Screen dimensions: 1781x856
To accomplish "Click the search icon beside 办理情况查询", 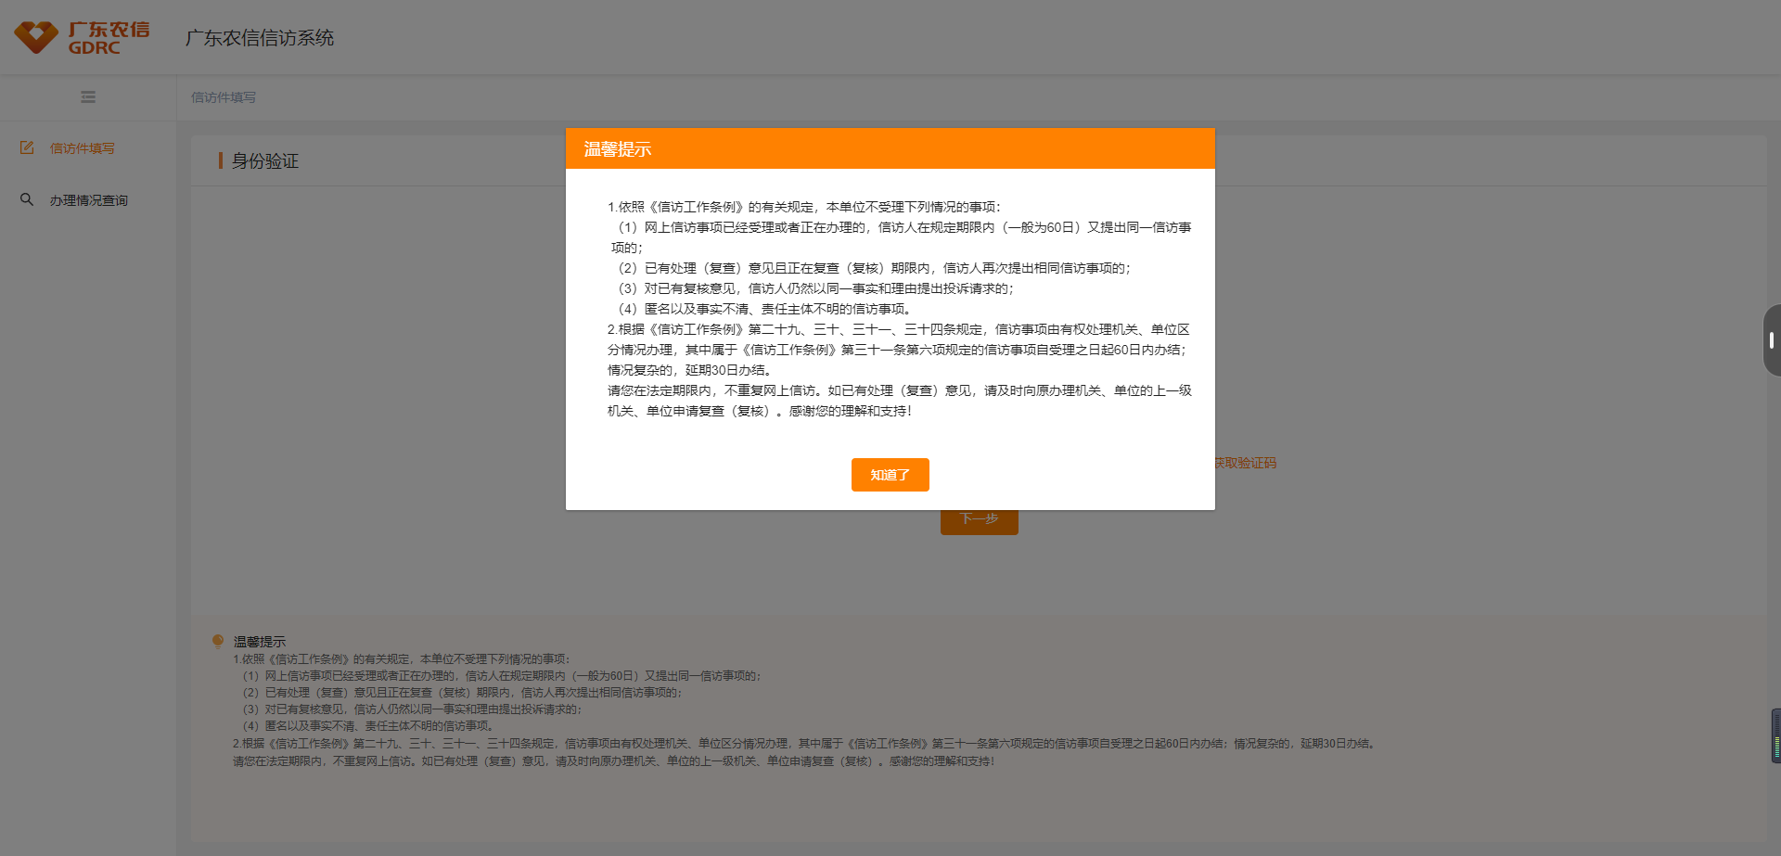I will pos(27,199).
